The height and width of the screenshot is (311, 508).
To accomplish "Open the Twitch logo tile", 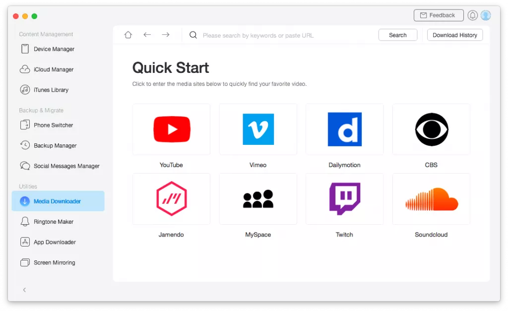I will [x=345, y=198].
